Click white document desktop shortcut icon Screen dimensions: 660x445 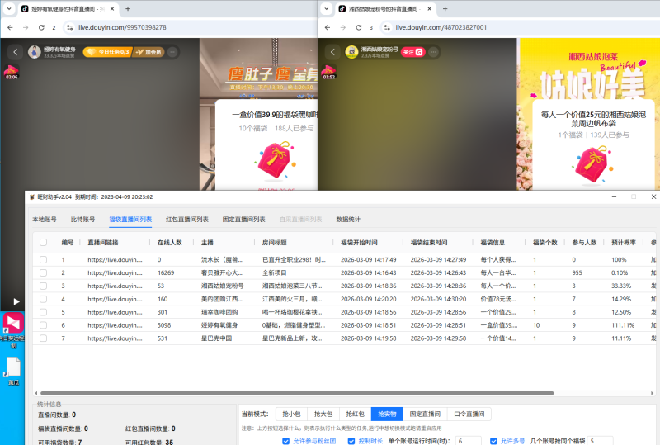pyautogui.click(x=13, y=367)
